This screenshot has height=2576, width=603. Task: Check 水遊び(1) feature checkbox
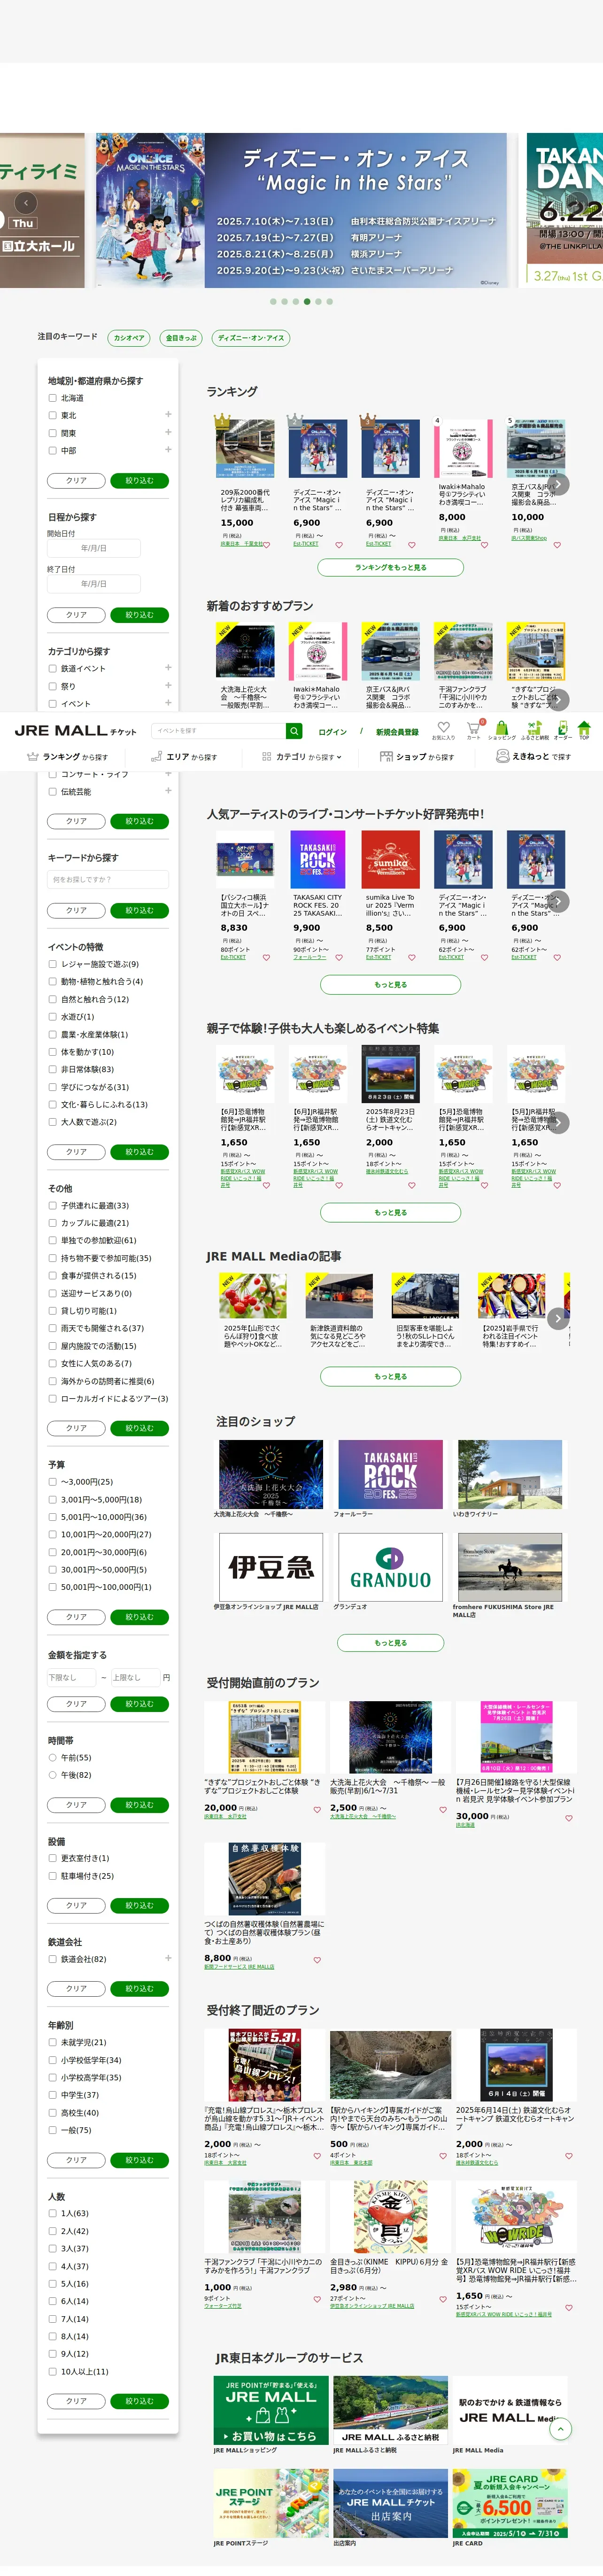tap(53, 1017)
